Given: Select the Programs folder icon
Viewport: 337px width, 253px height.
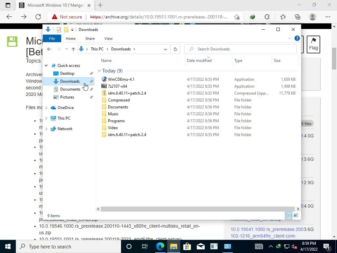Looking at the screenshot, I should [104, 121].
